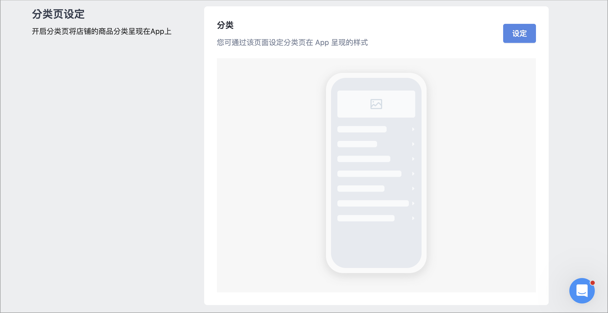
Task: Click the image placeholder icon in the phone preview
Action: pos(376,104)
